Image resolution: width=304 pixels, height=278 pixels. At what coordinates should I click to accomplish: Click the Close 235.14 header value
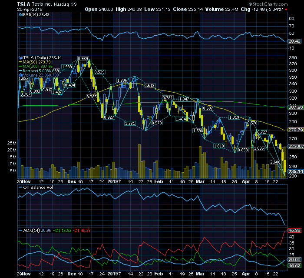click(x=188, y=9)
